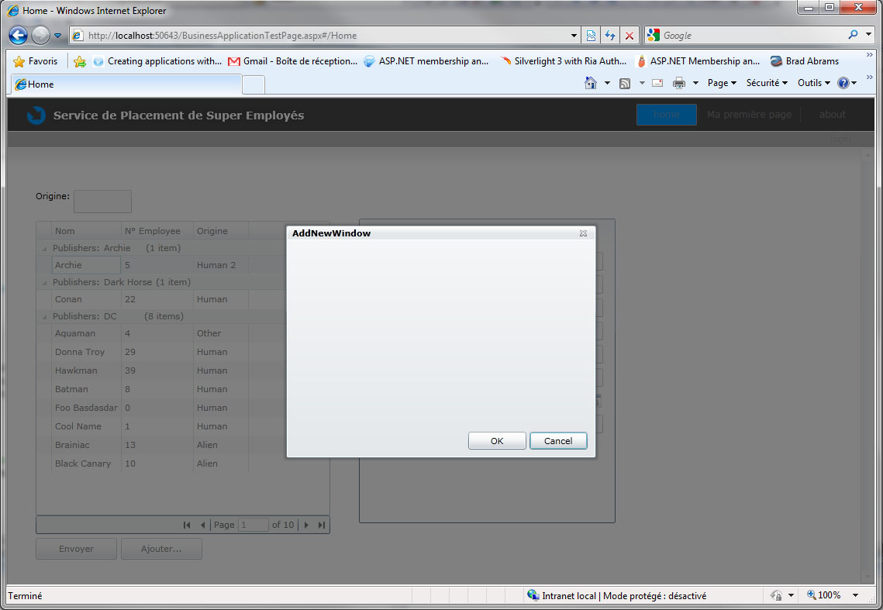The image size is (883, 610).
Task: Open the Page dropdown menu
Action: (x=722, y=83)
